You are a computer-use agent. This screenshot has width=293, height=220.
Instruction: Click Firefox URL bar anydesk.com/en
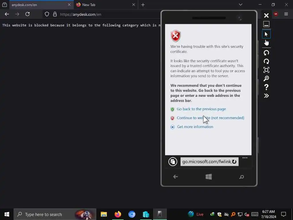pos(80,14)
